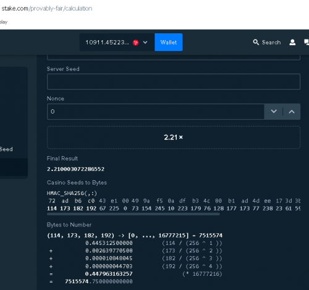Screen dimensions: 309x290
Task: Open the chat bubble icon
Action: coord(307,42)
